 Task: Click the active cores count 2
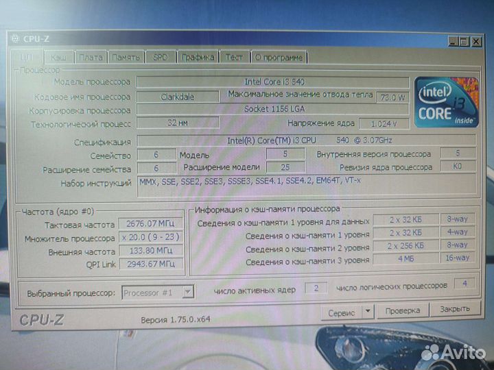click(316, 288)
